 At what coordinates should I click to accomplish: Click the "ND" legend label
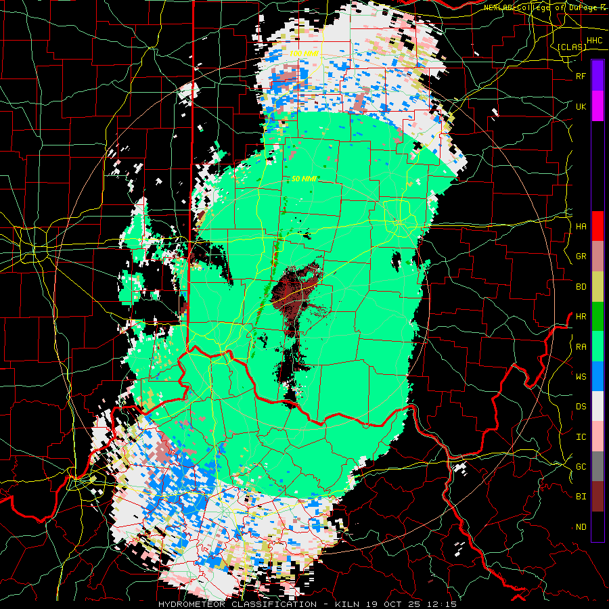pyautogui.click(x=581, y=527)
